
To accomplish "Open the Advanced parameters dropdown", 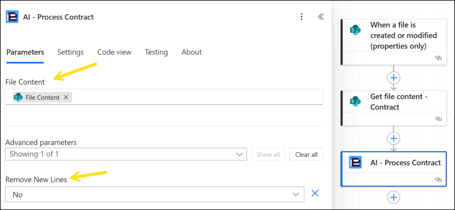I will (126, 154).
